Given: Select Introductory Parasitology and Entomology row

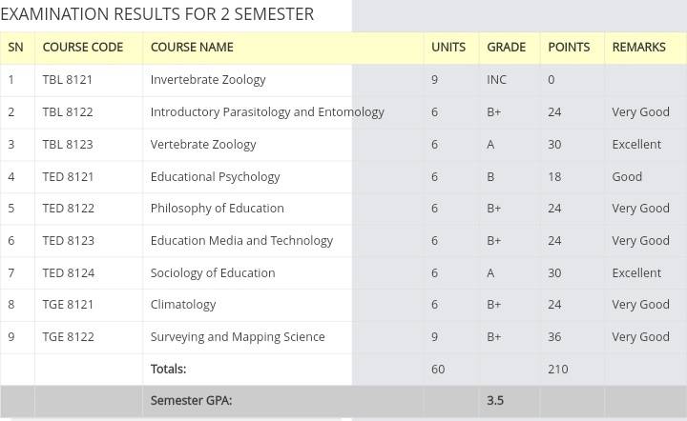Looking at the screenshot, I should [343, 112].
